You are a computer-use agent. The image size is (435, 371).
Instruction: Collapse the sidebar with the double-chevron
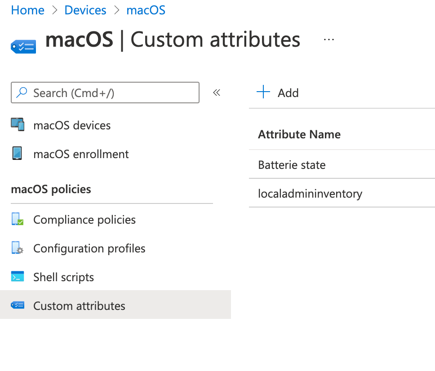(x=217, y=93)
